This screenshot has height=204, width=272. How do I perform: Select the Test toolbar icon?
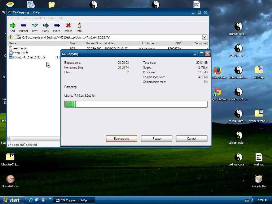(x=35, y=27)
